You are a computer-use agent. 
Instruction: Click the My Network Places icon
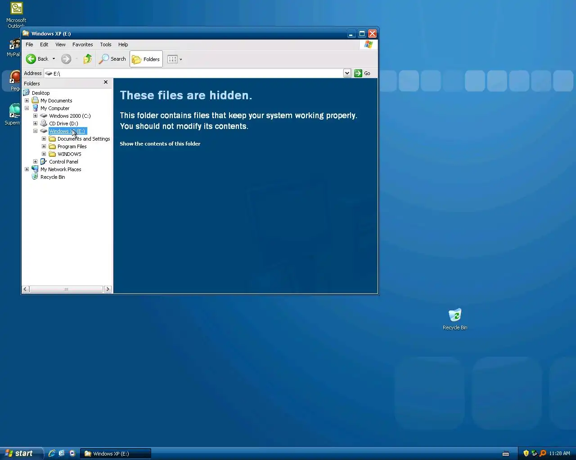coord(35,169)
